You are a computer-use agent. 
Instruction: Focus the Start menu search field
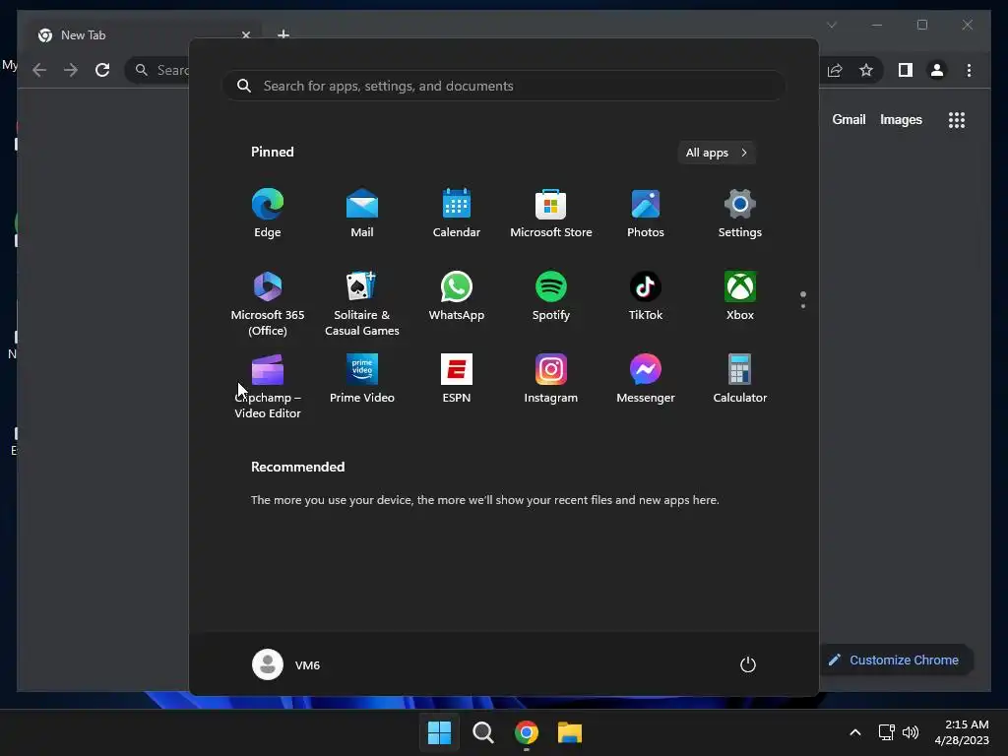[504, 87]
